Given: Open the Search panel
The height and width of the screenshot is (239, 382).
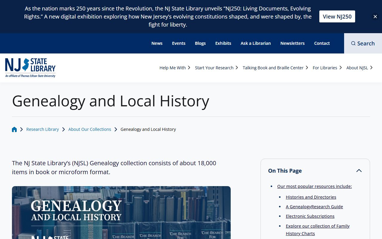Looking at the screenshot, I should (363, 43).
